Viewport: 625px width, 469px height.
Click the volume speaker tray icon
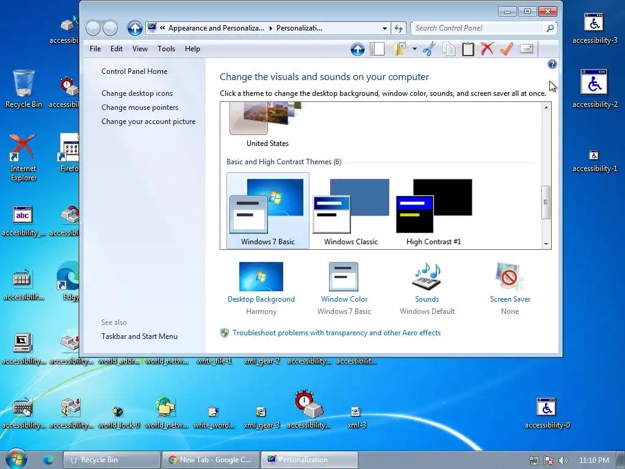pyautogui.click(x=563, y=460)
